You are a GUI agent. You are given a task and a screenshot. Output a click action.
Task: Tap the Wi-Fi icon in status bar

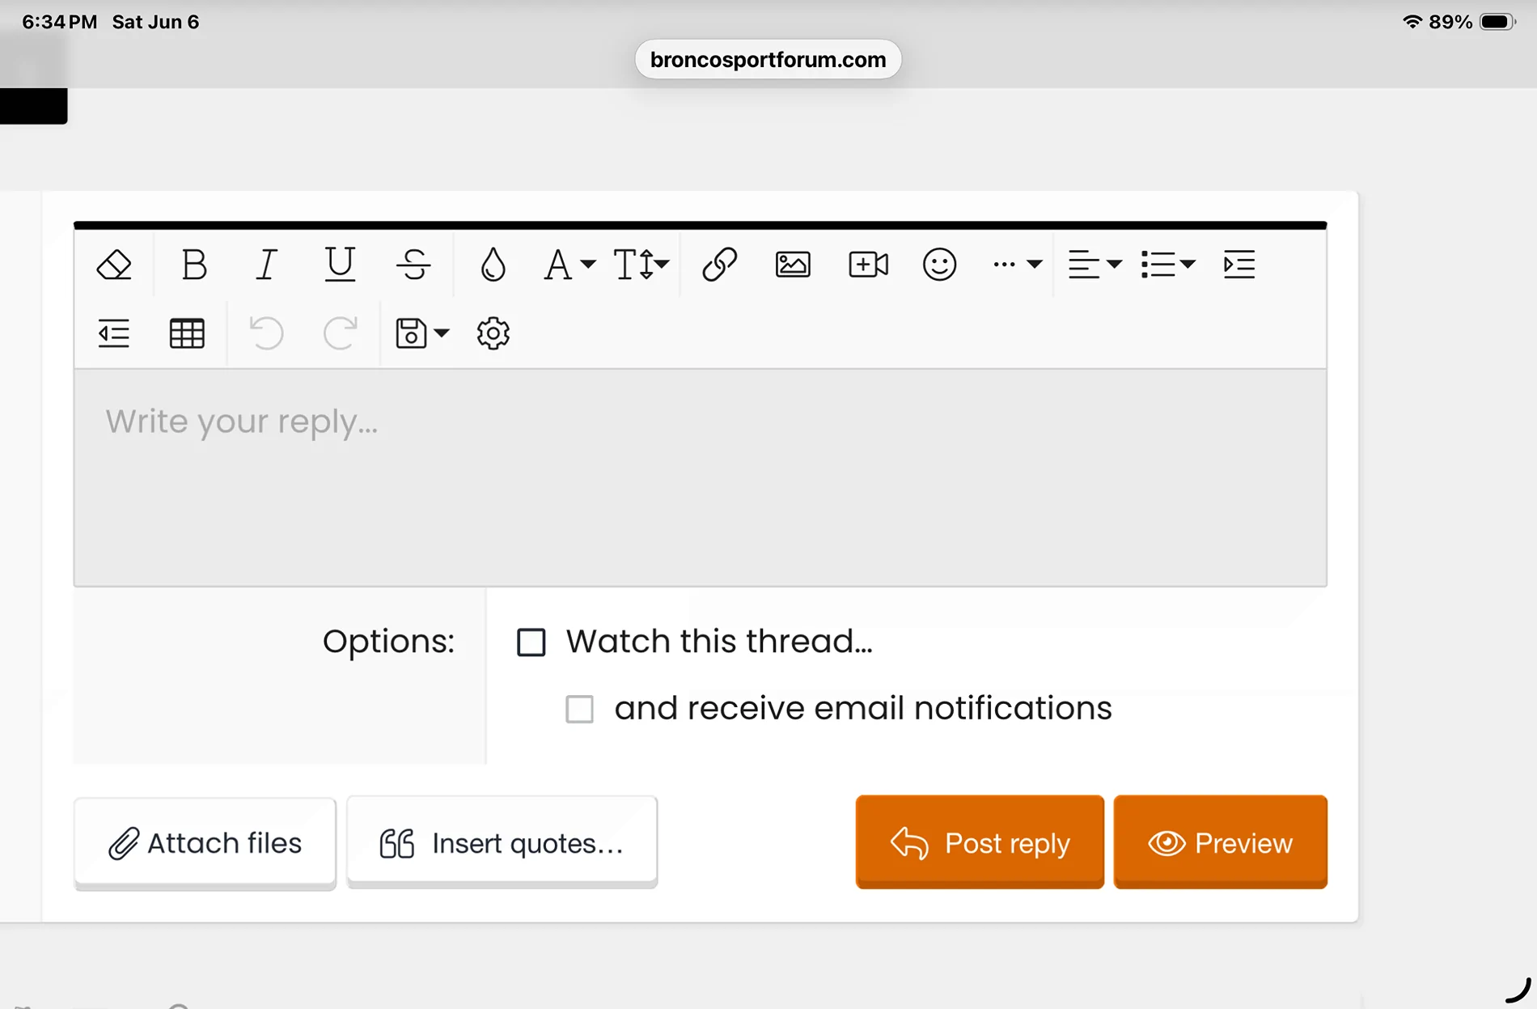[x=1412, y=22]
